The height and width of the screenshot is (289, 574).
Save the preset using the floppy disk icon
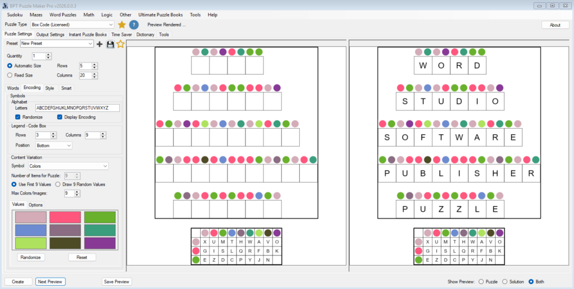pyautogui.click(x=110, y=44)
